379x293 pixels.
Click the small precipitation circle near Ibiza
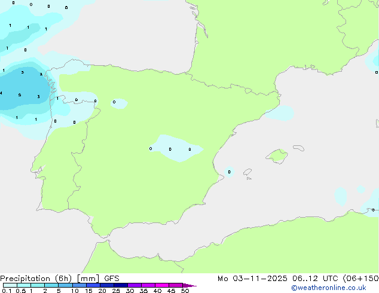pyautogui.click(x=229, y=172)
